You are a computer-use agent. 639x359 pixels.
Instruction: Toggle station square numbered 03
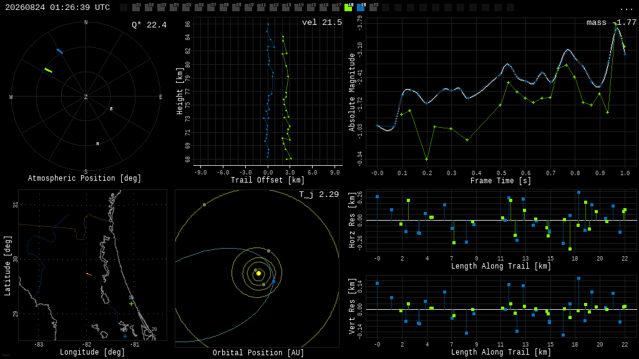161,7
